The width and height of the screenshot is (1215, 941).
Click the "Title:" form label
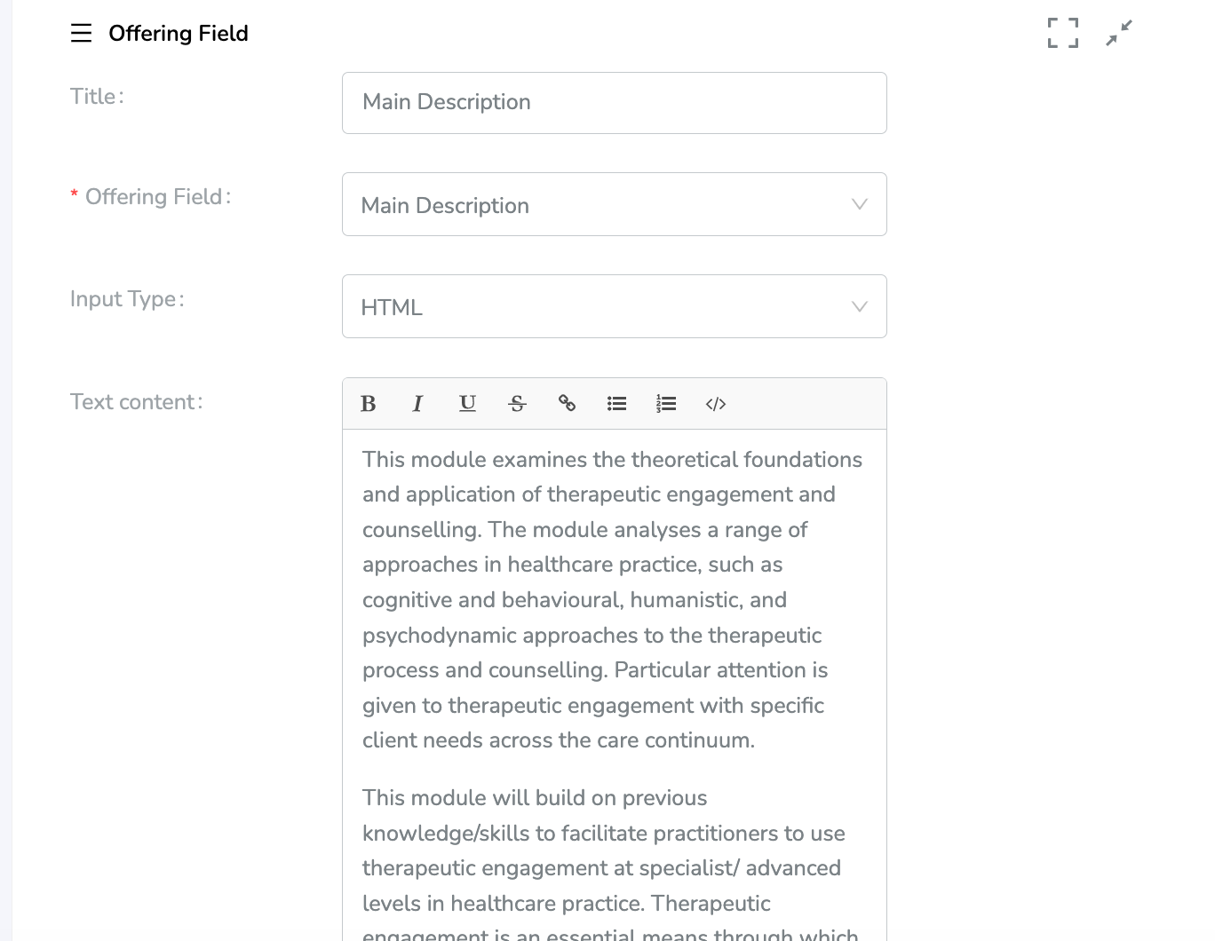tap(97, 97)
